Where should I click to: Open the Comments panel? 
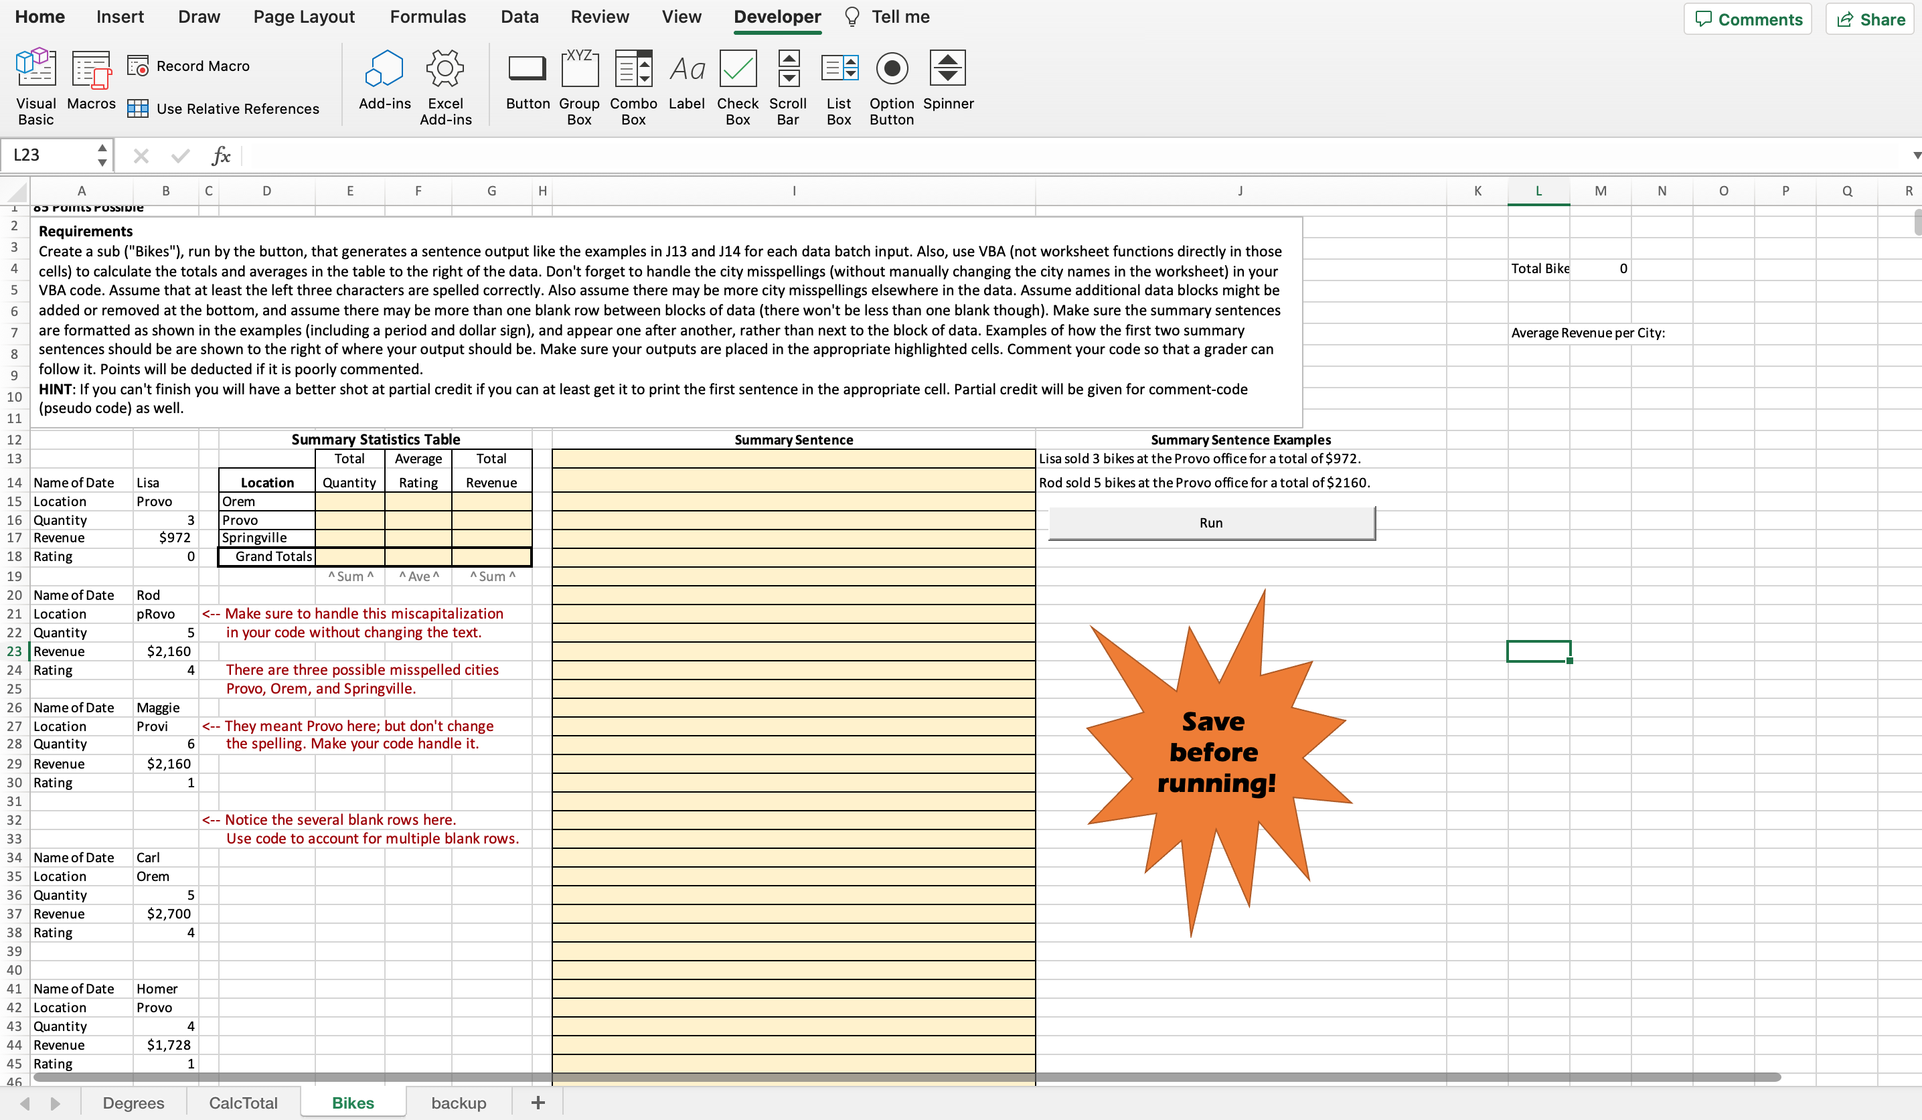click(x=1747, y=18)
